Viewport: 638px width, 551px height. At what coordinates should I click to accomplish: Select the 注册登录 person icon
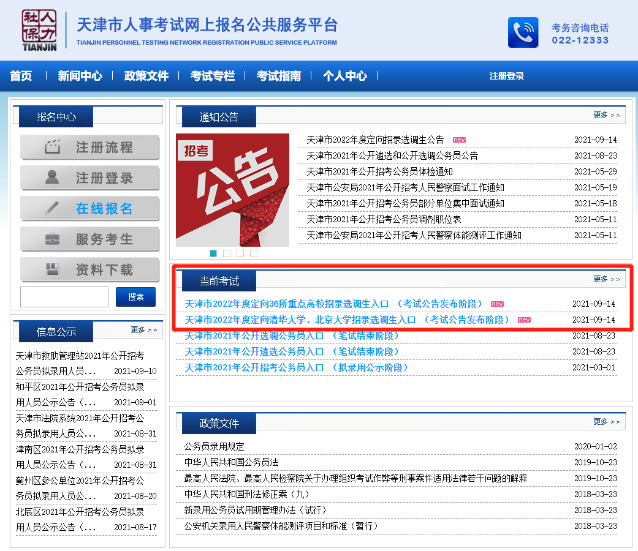(x=54, y=178)
